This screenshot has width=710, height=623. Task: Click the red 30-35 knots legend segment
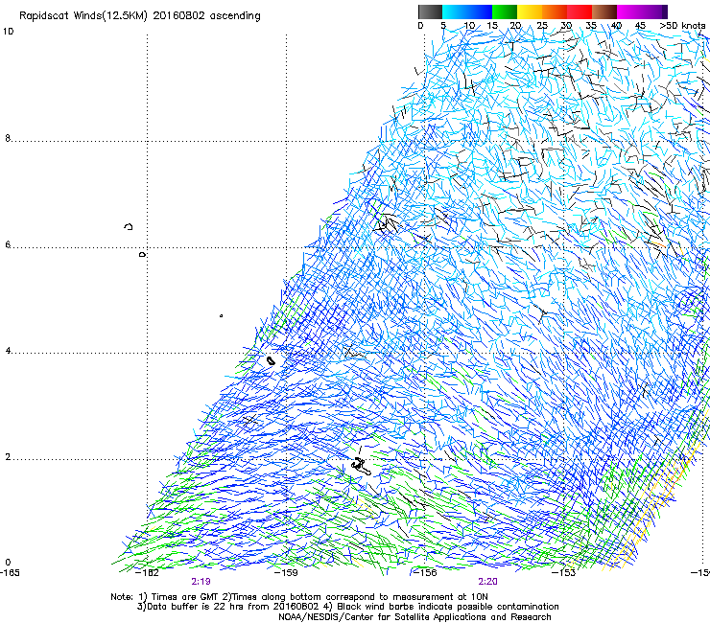click(580, 12)
